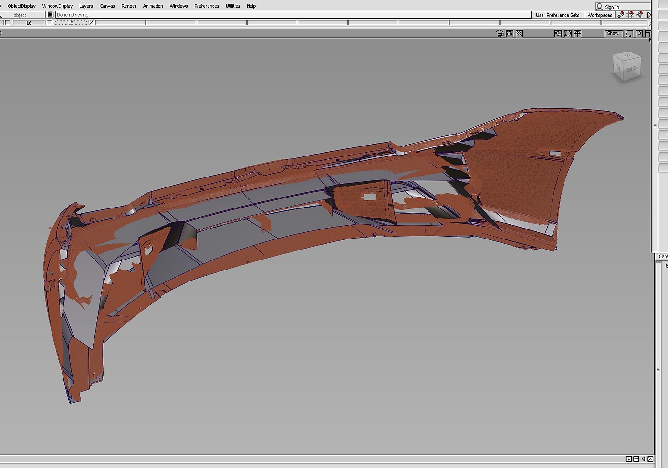
Task: Click the dolly circle icon in viewport header
Action: (568, 33)
